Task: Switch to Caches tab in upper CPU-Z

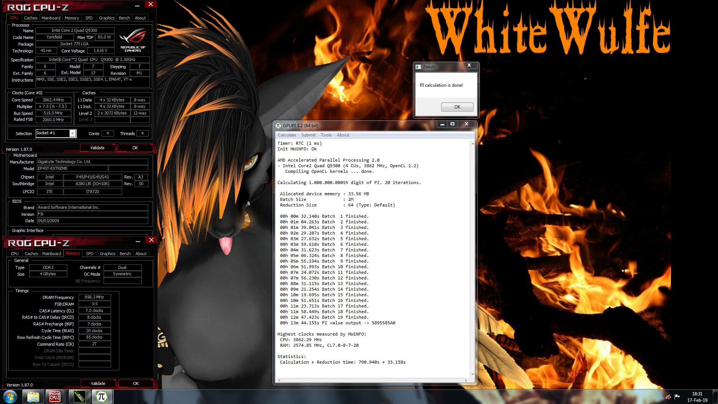Action: 30,18
